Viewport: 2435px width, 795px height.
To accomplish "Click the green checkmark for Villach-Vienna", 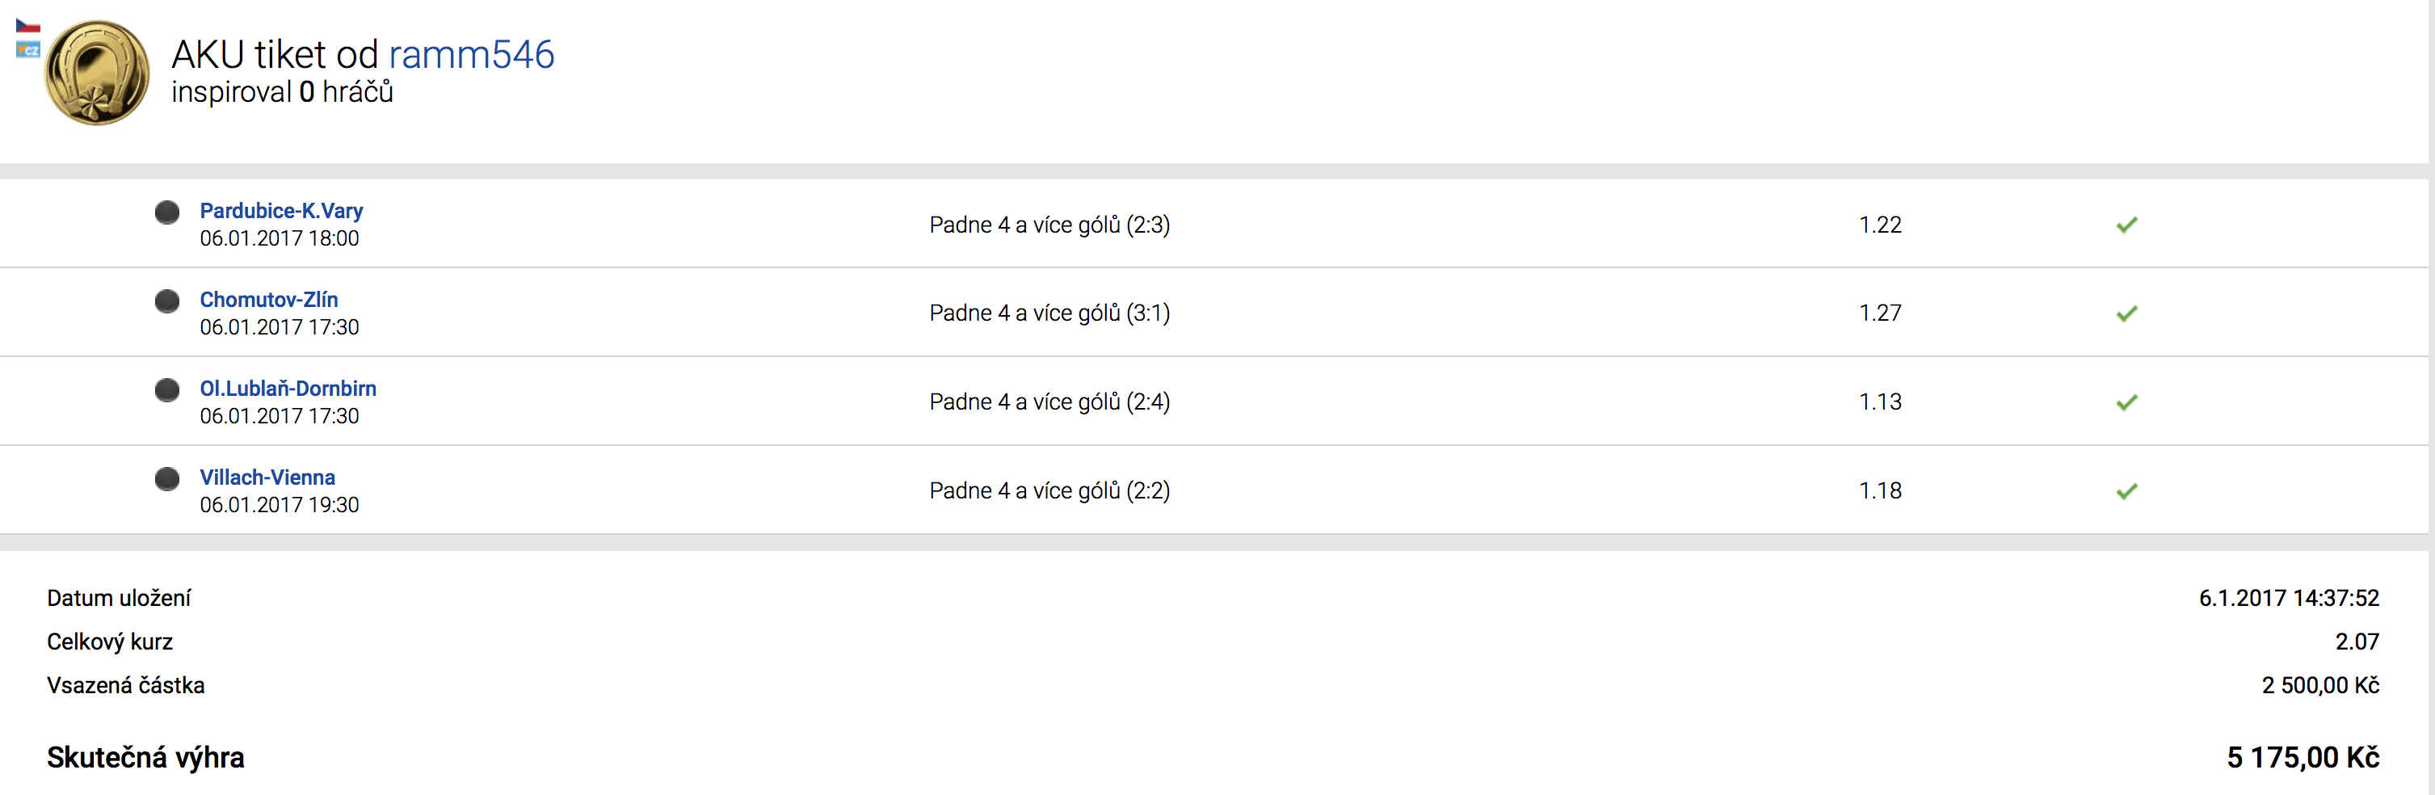I will point(2126,491).
